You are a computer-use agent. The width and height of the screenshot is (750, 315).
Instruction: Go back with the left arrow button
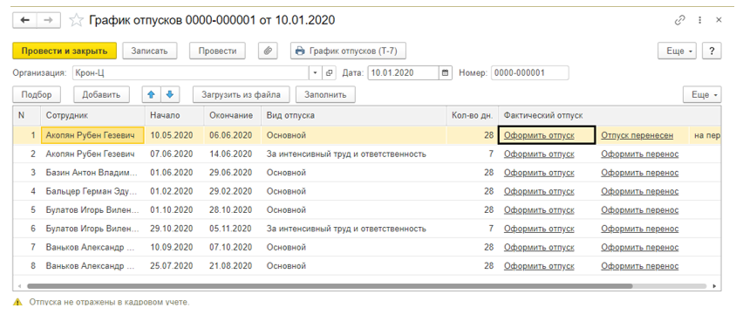click(x=25, y=20)
